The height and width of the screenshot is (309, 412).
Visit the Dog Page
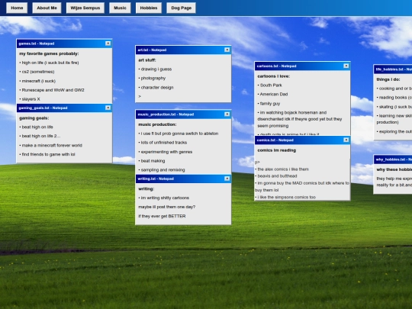[182, 8]
